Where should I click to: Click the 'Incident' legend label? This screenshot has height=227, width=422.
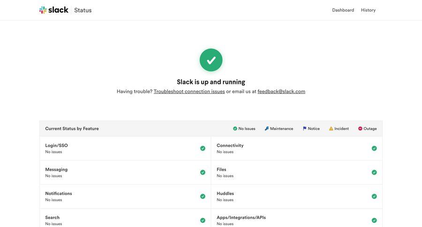(341, 129)
